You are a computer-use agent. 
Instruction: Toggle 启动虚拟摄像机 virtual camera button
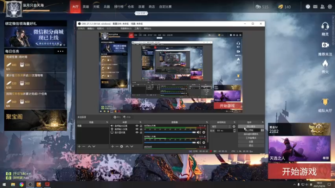[251, 134]
